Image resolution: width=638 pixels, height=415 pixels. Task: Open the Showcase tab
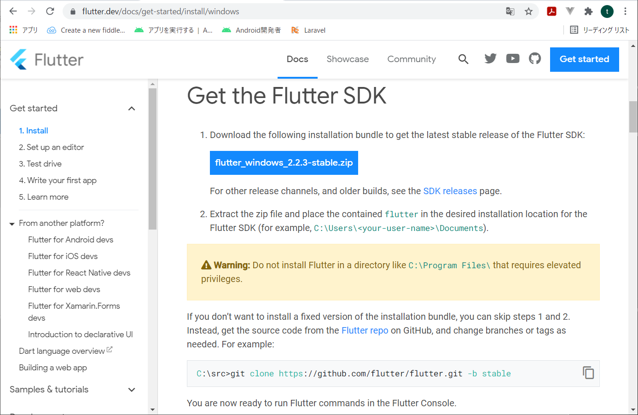pos(348,59)
